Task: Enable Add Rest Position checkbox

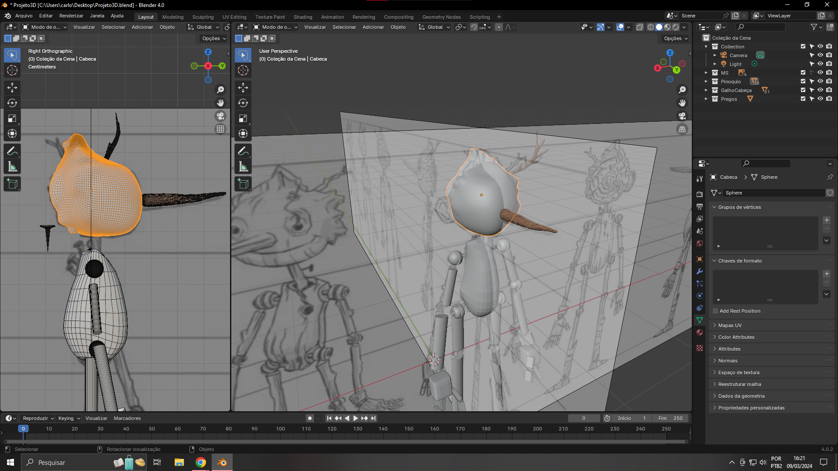Action: [x=715, y=311]
